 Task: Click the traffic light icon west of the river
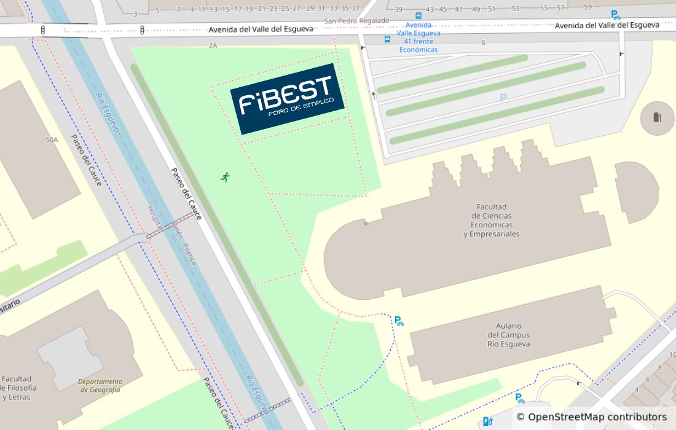click(42, 30)
